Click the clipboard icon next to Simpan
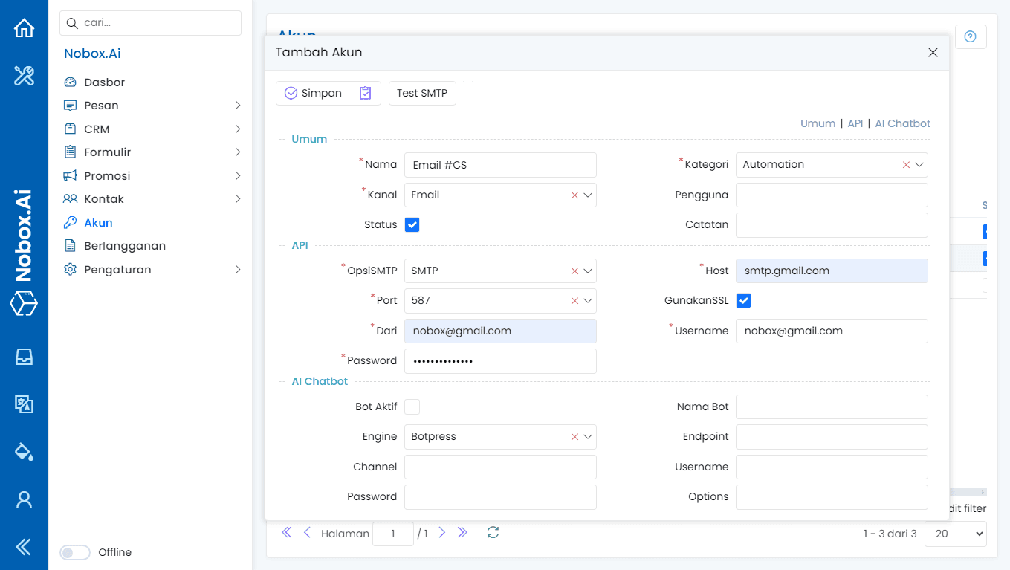 click(365, 93)
